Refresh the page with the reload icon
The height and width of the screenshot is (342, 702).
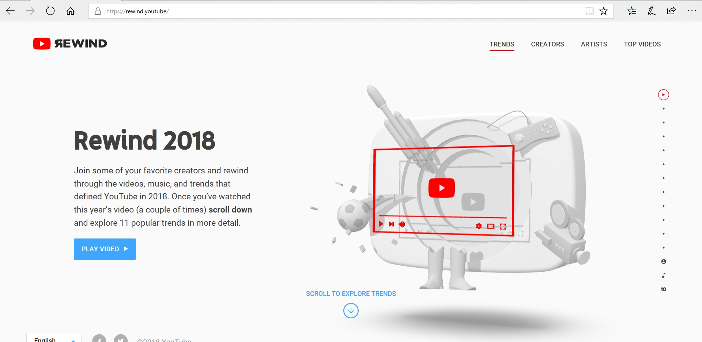(x=50, y=11)
